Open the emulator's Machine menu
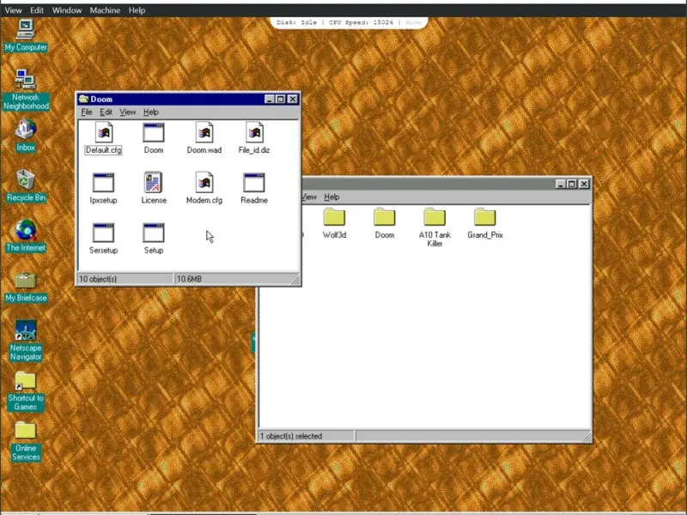This screenshot has width=687, height=515. click(x=105, y=10)
